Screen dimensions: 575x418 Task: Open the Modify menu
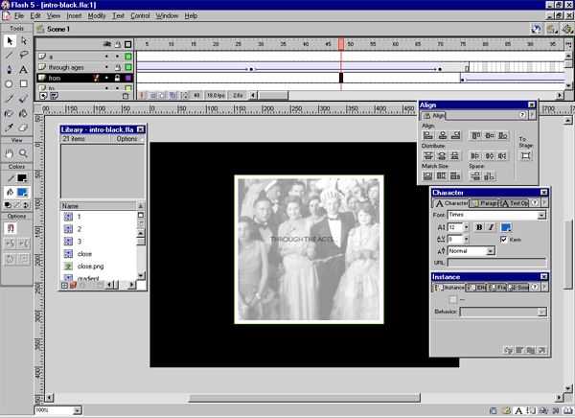tap(97, 16)
